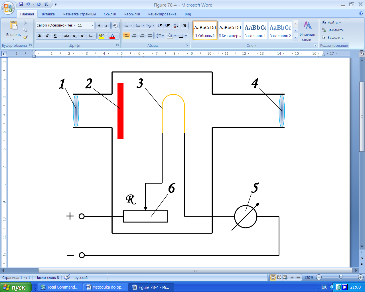Switch to Draft view
The height and width of the screenshot is (292, 365).
[298, 277]
